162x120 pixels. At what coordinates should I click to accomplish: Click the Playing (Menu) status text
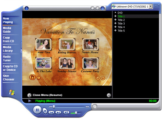[45, 101]
